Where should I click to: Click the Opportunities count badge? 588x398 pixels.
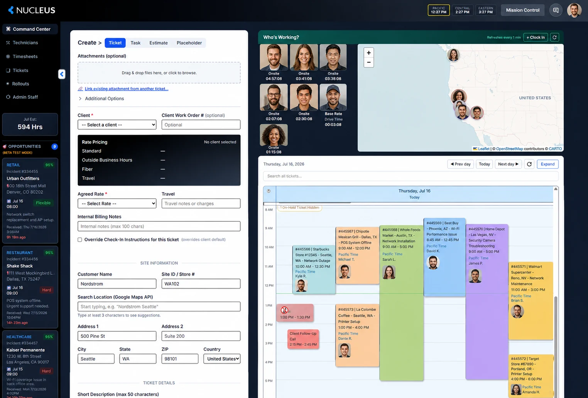[x=54, y=147]
